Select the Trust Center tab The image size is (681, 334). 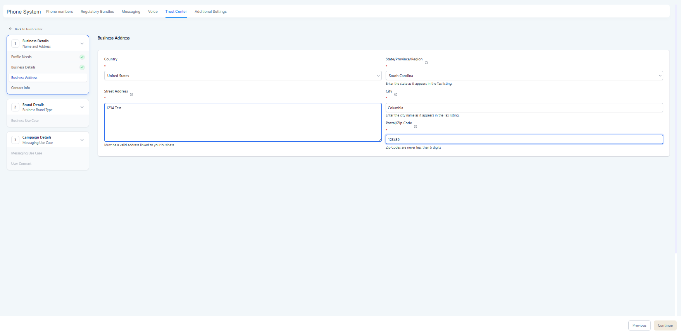pyautogui.click(x=176, y=12)
